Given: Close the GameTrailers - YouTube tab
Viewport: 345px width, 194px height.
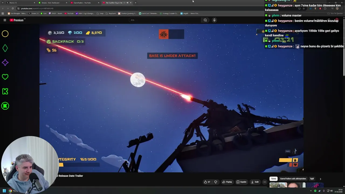Looking at the screenshot, I should (x=99, y=3).
